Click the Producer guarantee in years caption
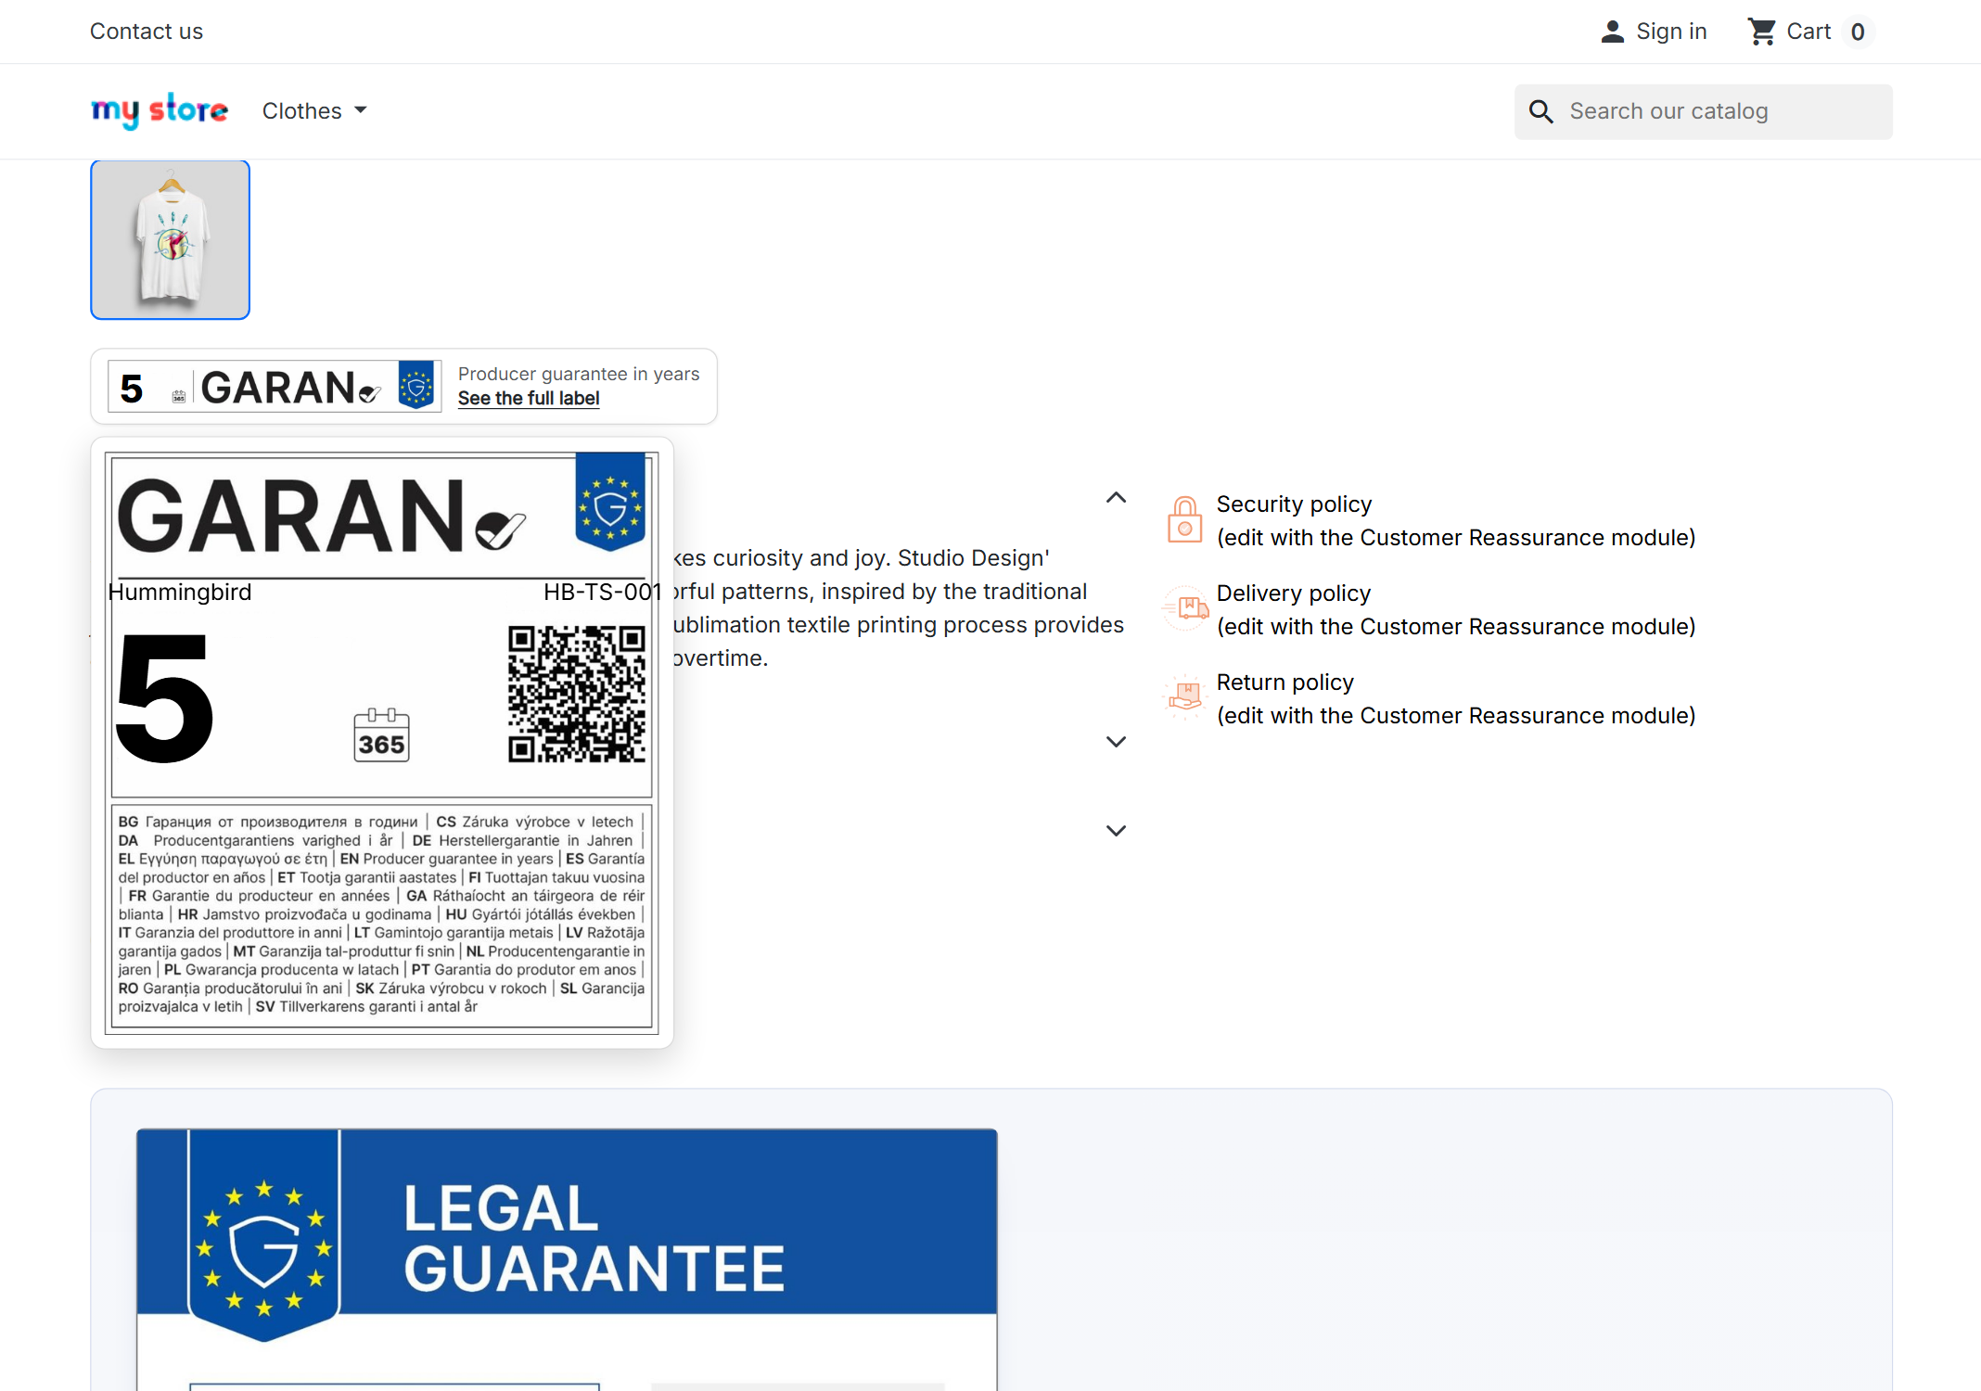This screenshot has width=1981, height=1391. click(x=579, y=374)
